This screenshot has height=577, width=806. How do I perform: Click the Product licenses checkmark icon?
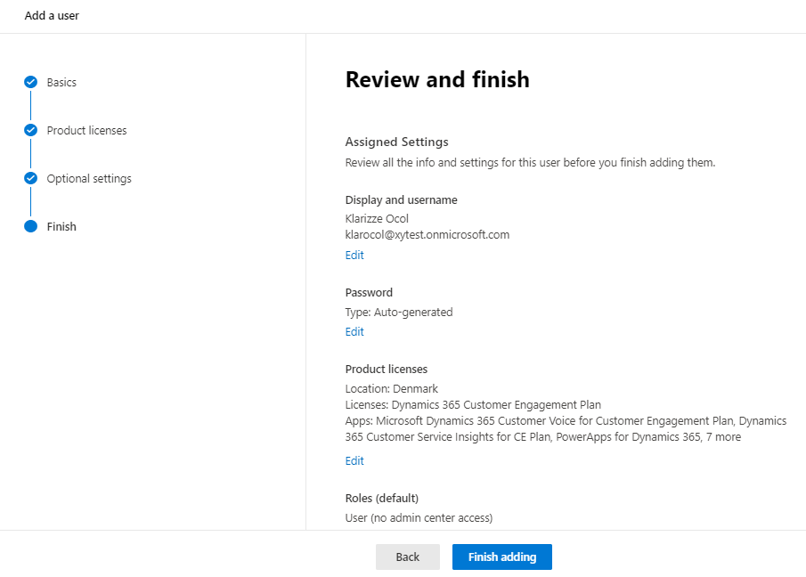[31, 130]
